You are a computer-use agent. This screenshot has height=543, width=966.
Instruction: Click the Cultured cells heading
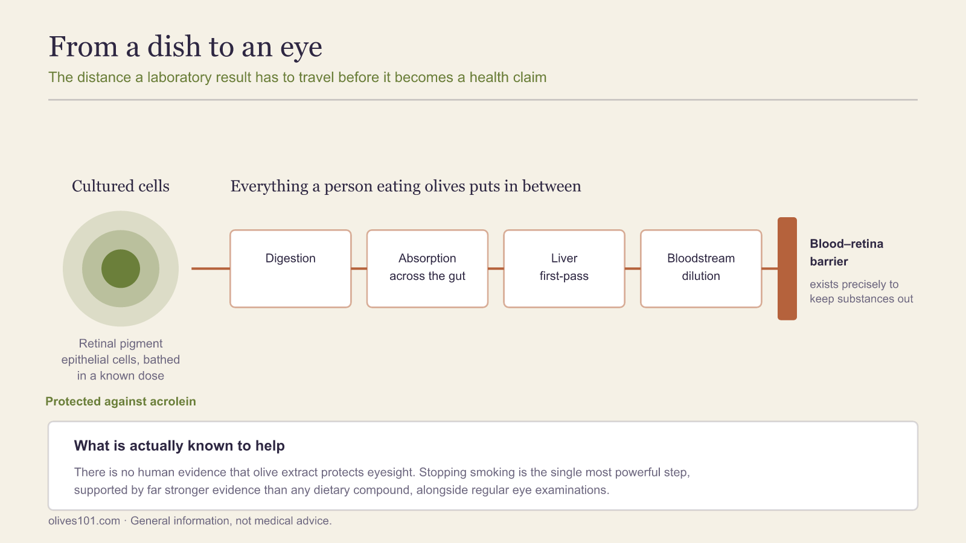(x=121, y=186)
